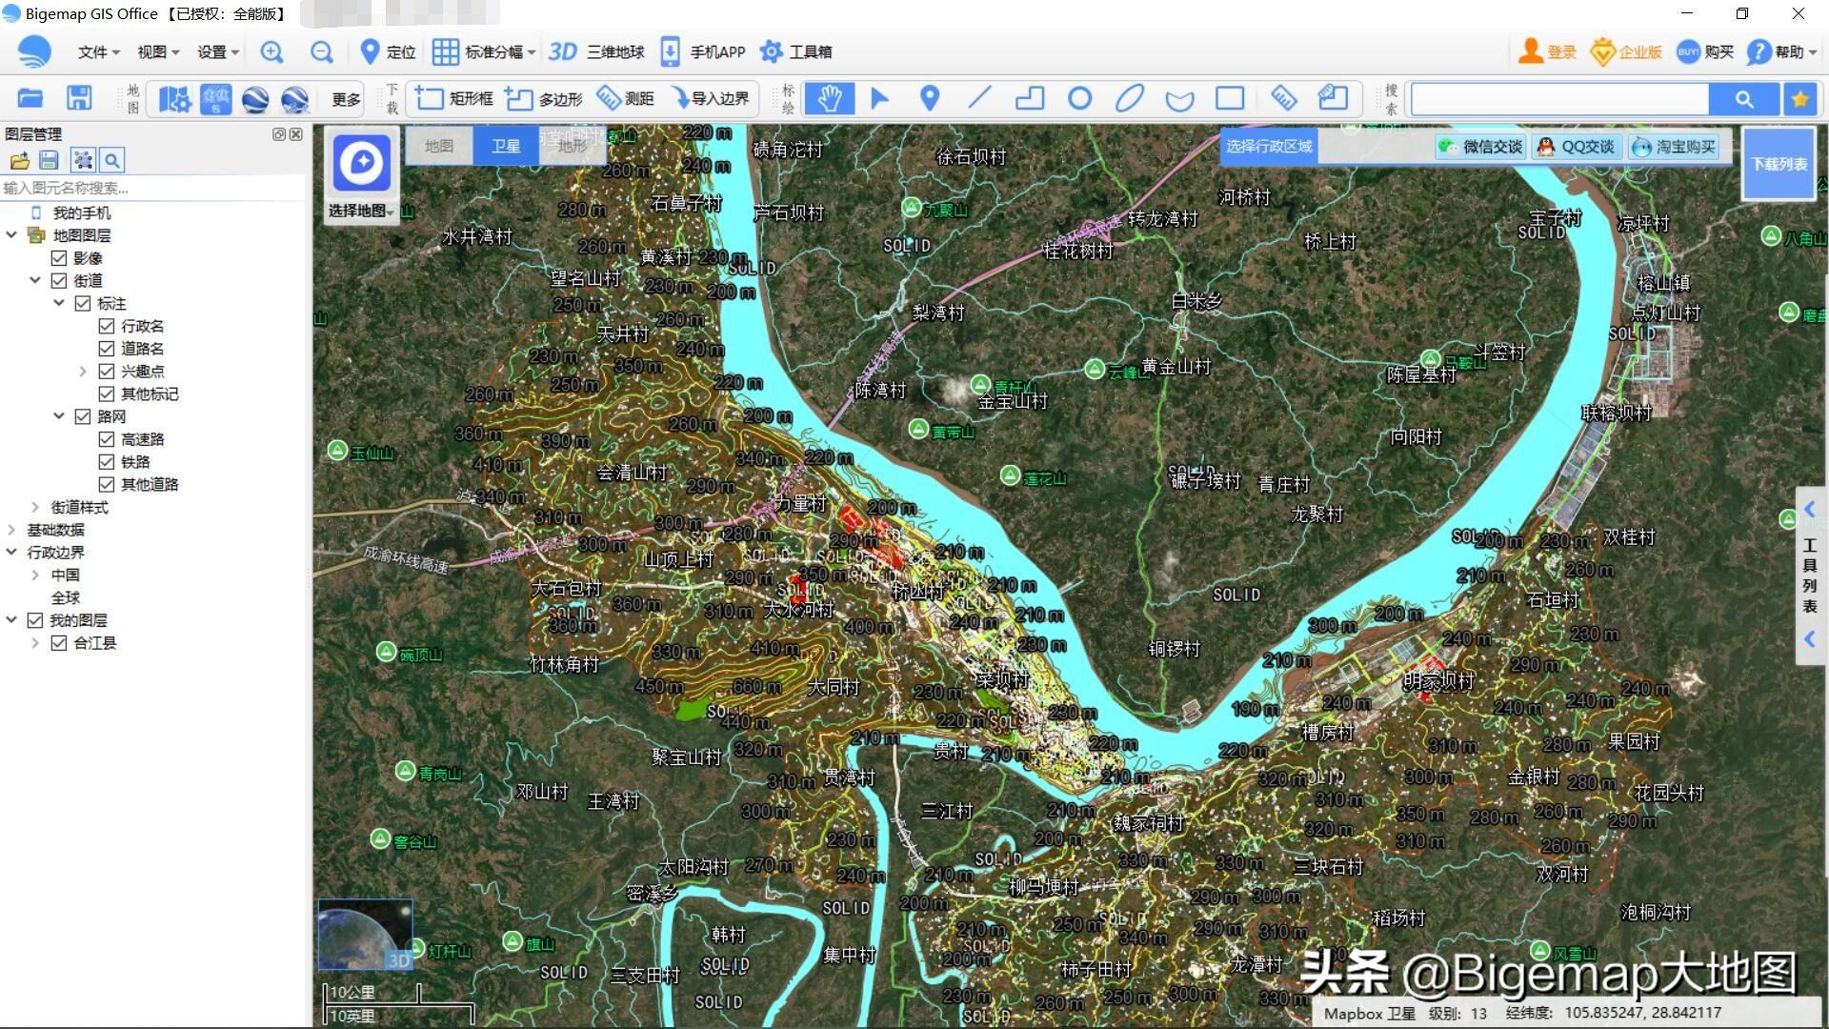Viewport: 1829px width, 1029px height.
Task: Activate the 测距 distance measure tool
Action: pyautogui.click(x=625, y=98)
